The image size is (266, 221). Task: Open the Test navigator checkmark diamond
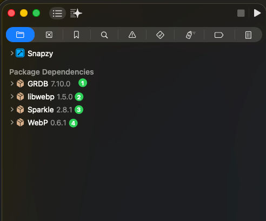160,35
